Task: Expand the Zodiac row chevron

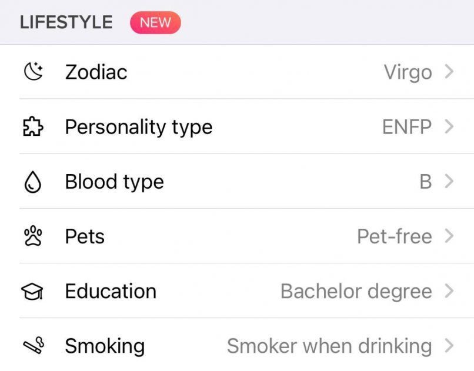Action: [450, 72]
